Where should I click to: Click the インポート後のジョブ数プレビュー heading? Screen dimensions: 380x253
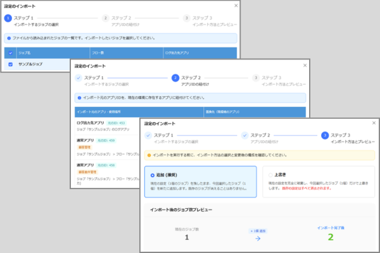(x=181, y=209)
